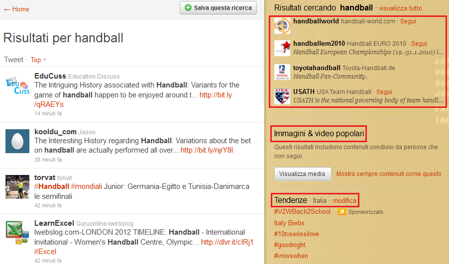The width and height of the screenshot is (449, 264).
Task: Click modifica next to Tendenze Italia
Action: tap(344, 201)
